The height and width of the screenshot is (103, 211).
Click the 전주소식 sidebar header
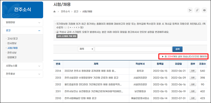point(23,10)
